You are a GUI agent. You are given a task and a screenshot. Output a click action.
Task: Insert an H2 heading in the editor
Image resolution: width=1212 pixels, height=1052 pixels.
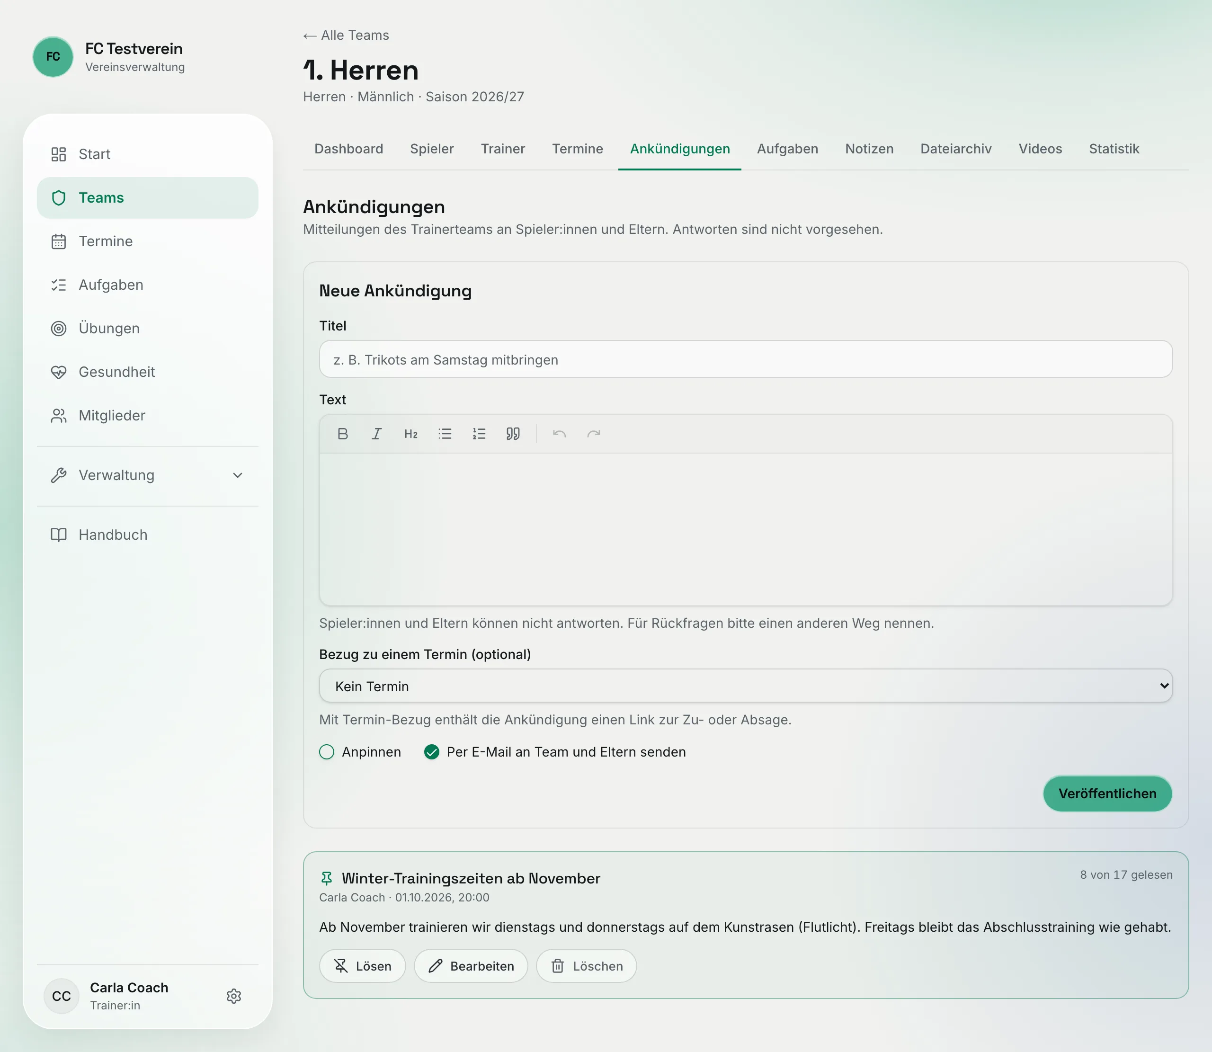pos(411,434)
